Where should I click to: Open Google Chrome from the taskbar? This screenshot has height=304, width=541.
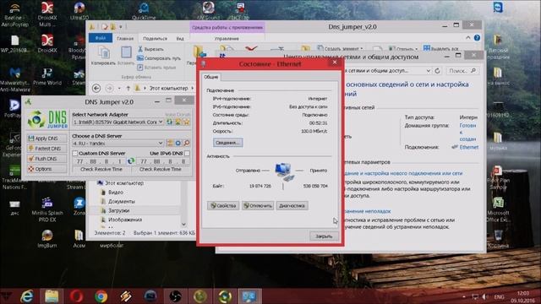101,296
